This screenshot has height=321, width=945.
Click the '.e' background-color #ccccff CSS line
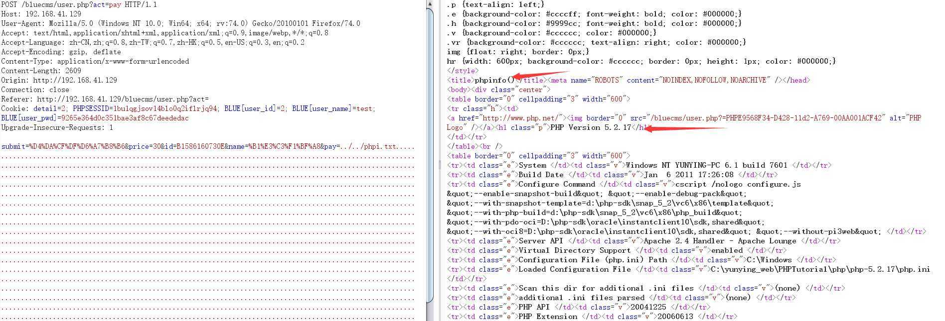pos(594,14)
